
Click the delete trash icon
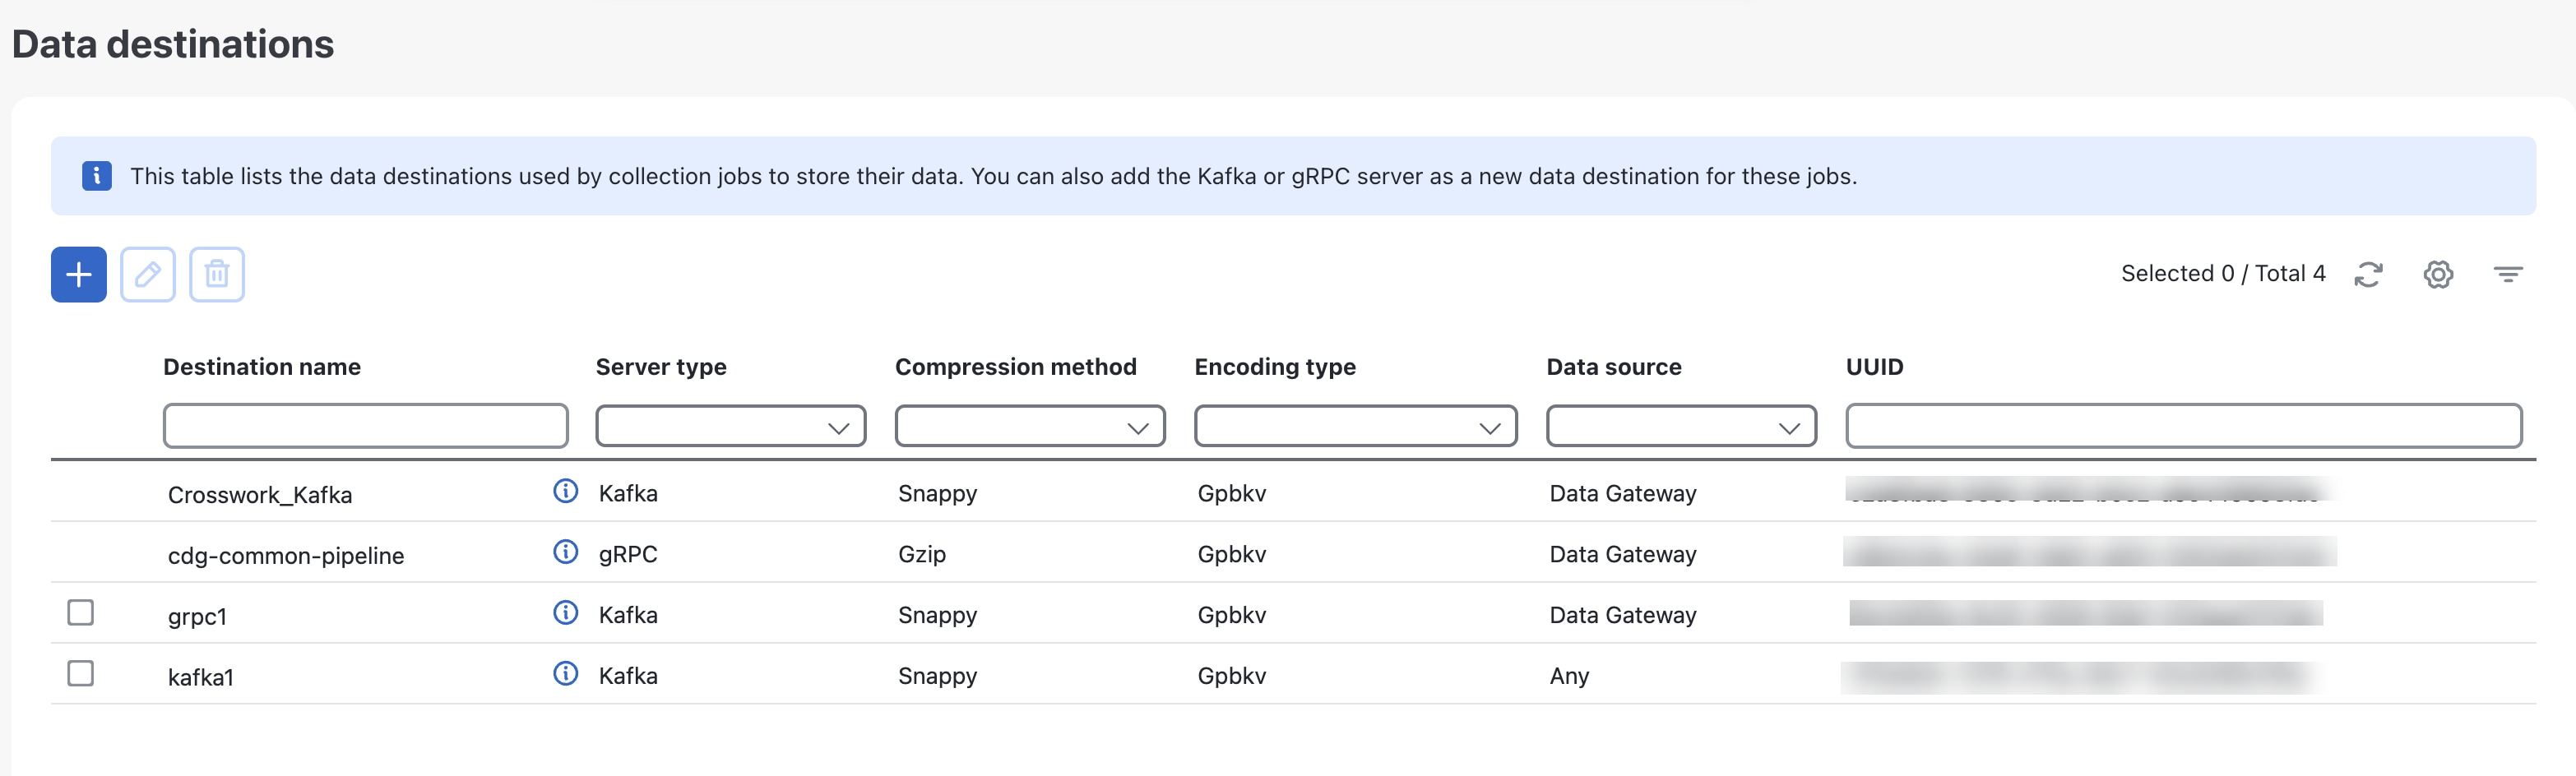(x=217, y=274)
